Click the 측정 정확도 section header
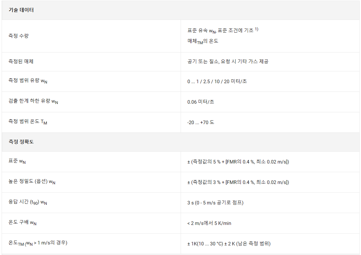361x255 pixels. coord(21,142)
